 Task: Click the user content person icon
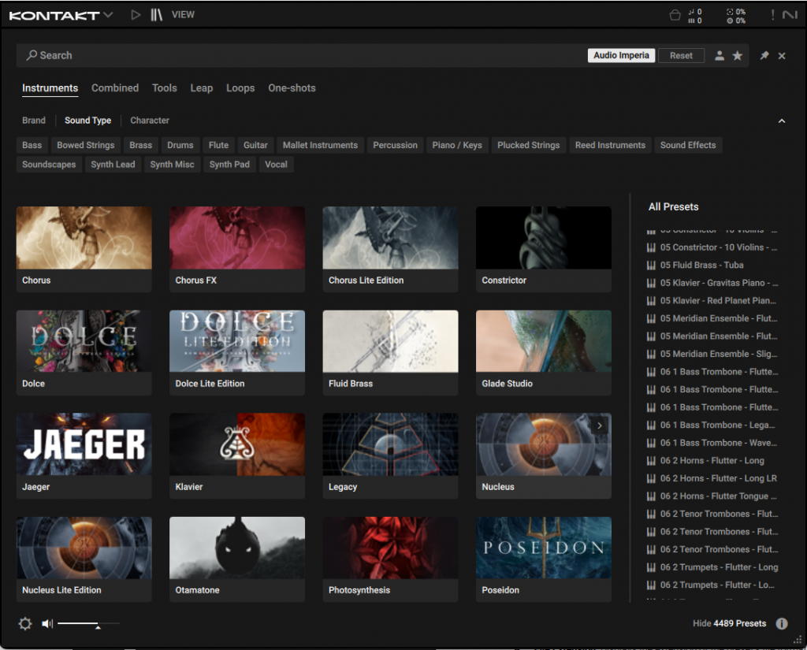click(x=720, y=56)
